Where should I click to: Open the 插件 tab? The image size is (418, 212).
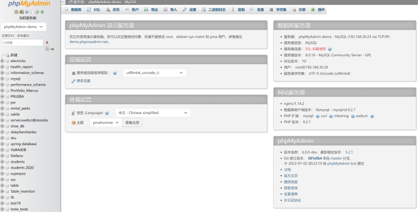[x=318, y=10]
